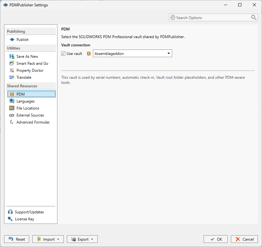Screen dimensions: 262x247
Task: Click the Save As New floppy icon
Action: pos(12,57)
